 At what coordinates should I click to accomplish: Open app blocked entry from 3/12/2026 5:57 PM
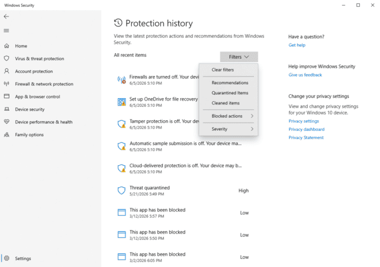[186, 213]
